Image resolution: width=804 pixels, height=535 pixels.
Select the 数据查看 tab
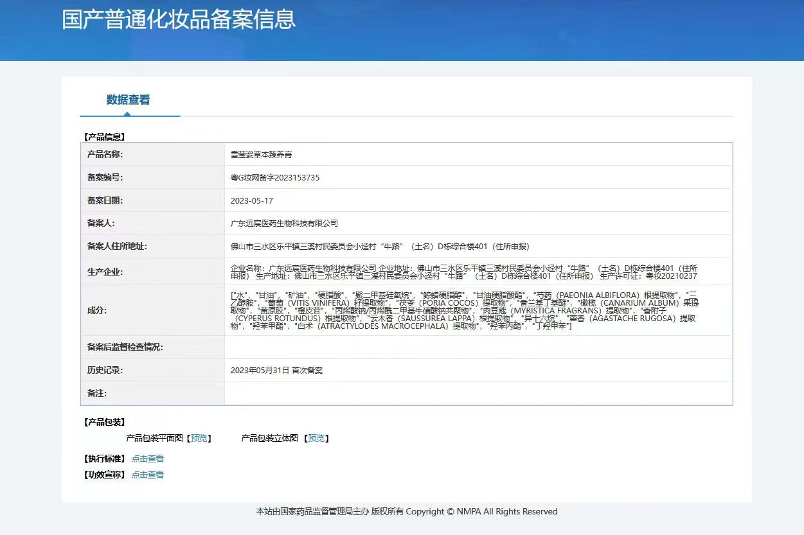(x=128, y=100)
